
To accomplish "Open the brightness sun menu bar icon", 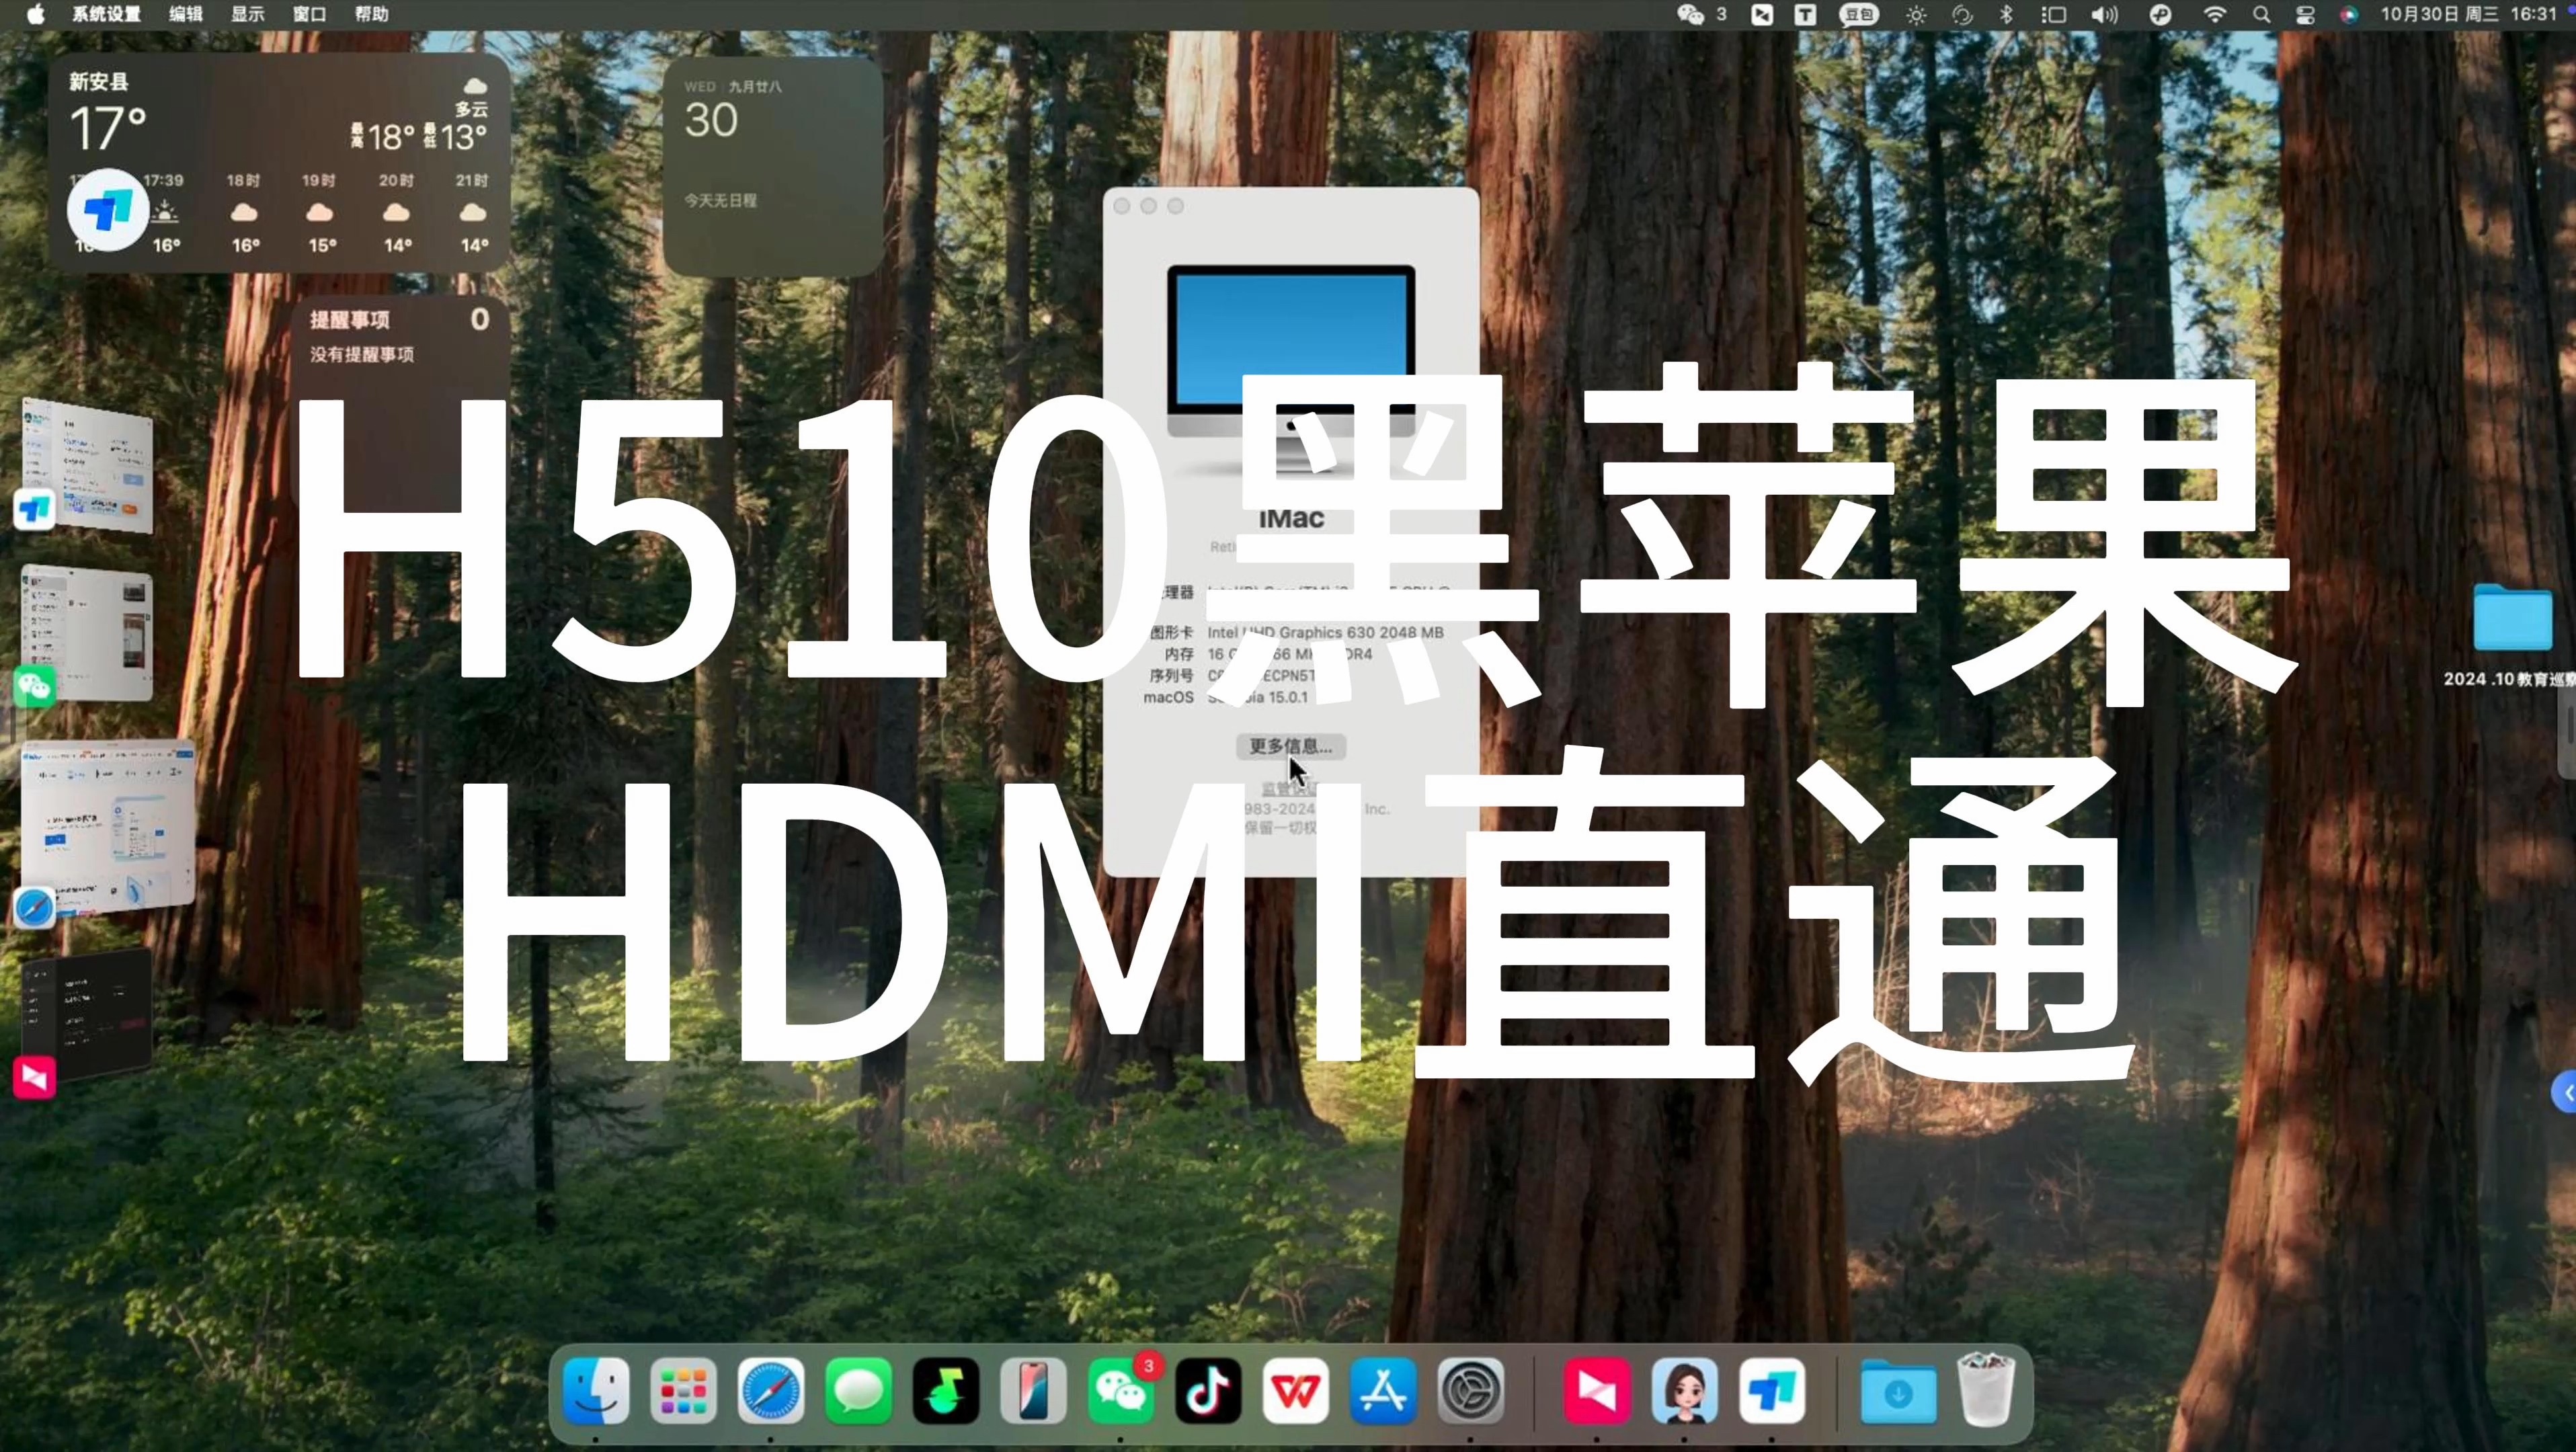I will [x=1916, y=14].
